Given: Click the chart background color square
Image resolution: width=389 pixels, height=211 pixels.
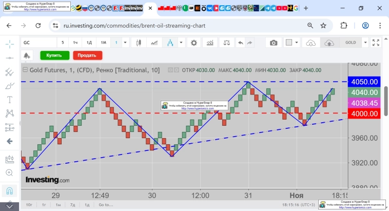Looking at the screenshot, I should click(x=288, y=43).
